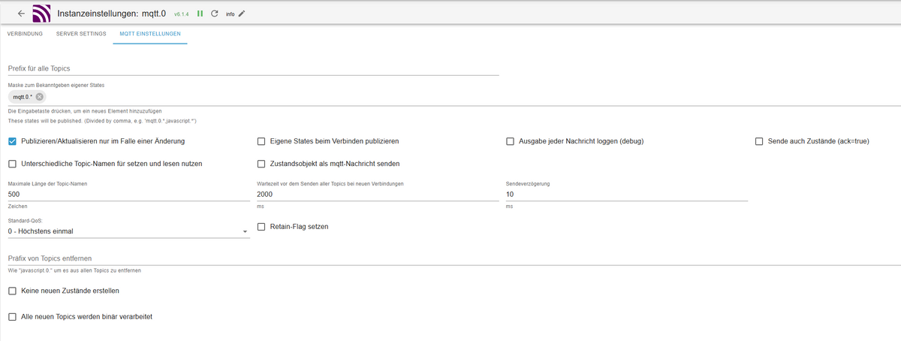Viewport: 901px width, 341px height.
Task: Click the Instanzeinstellungen: mqtt.0 title
Action: click(x=111, y=14)
